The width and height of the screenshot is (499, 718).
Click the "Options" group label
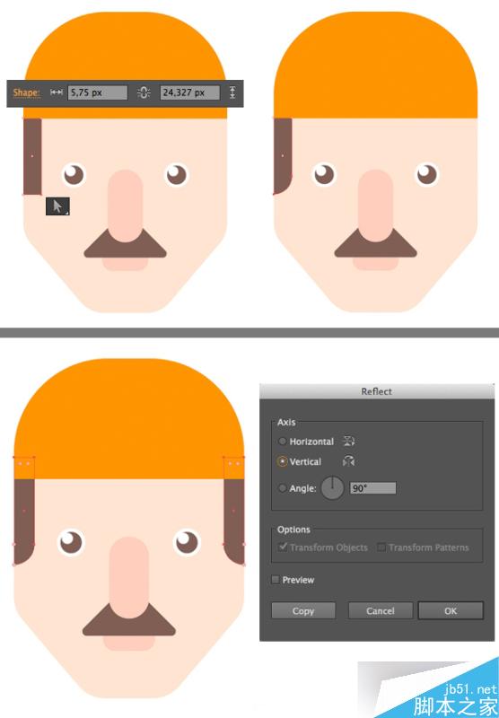coord(293,530)
